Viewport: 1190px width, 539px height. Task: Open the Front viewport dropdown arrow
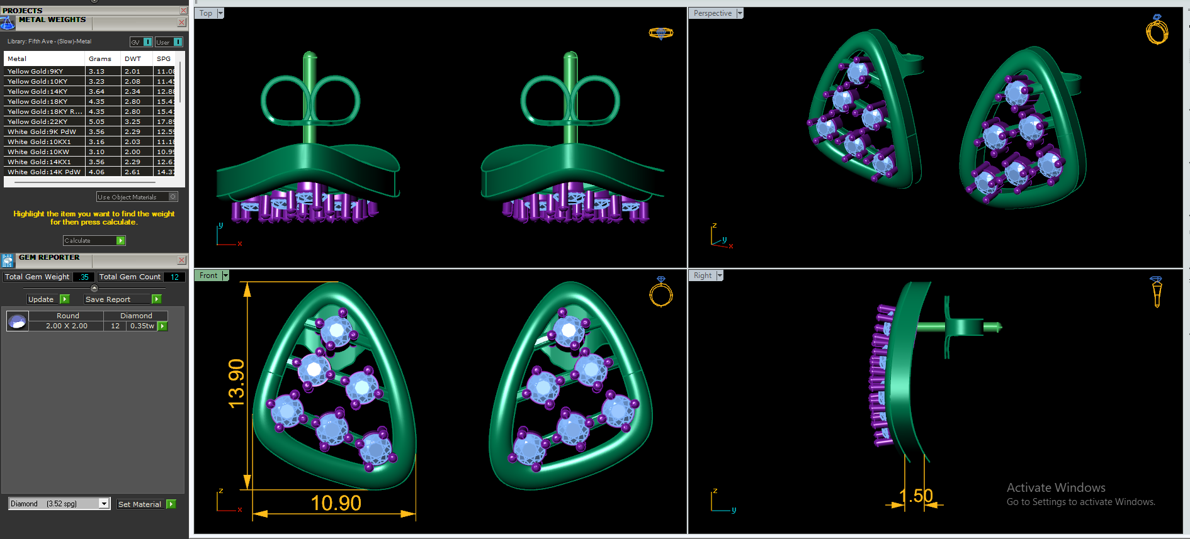click(x=225, y=275)
